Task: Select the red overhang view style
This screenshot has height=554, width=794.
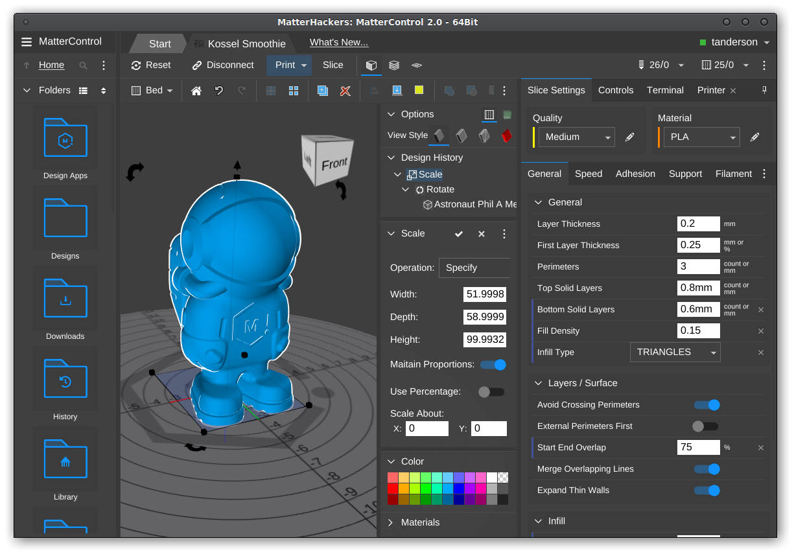Action: pos(507,135)
